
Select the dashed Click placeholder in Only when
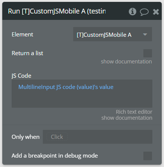click(x=57, y=137)
